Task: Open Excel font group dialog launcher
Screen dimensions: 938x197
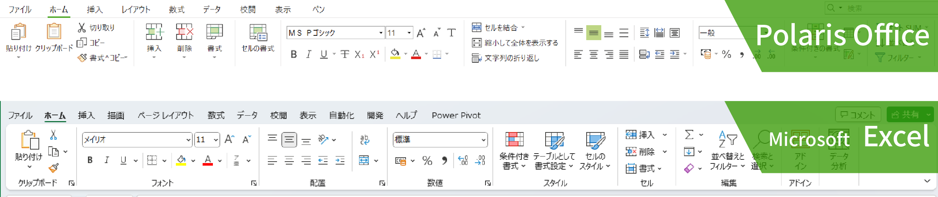Action: pyautogui.click(x=254, y=183)
